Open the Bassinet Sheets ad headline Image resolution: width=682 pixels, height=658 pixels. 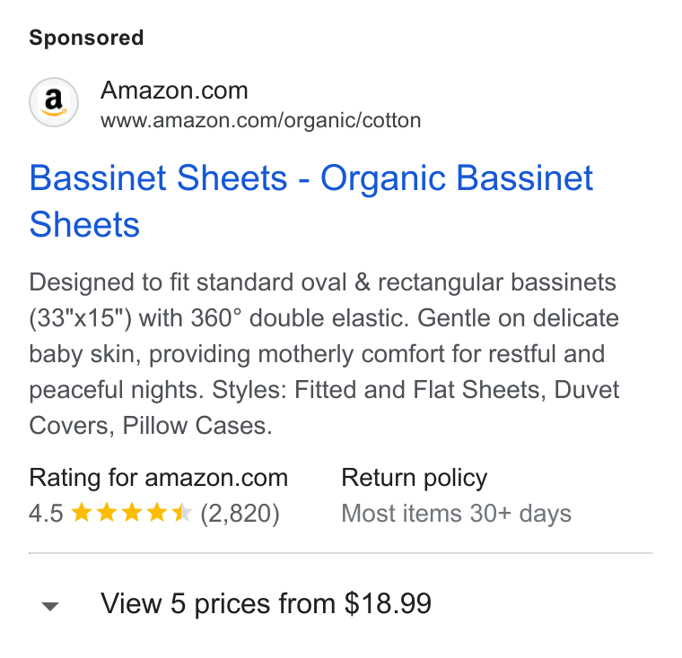311,201
